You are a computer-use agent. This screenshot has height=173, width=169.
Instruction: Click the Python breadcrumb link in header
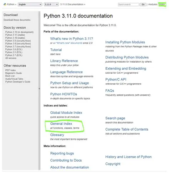pos(11,4)
